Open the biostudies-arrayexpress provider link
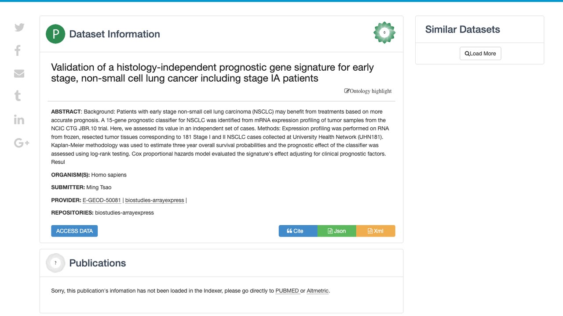 click(154, 200)
